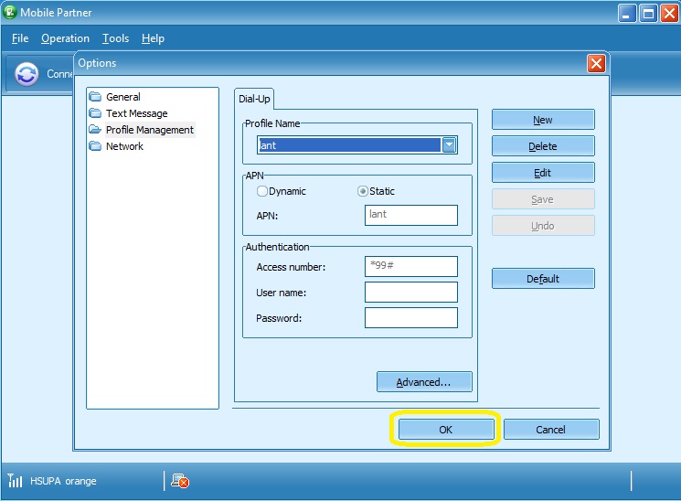The height and width of the screenshot is (501, 681).
Task: Select the Static APN radio button
Action: (x=363, y=191)
